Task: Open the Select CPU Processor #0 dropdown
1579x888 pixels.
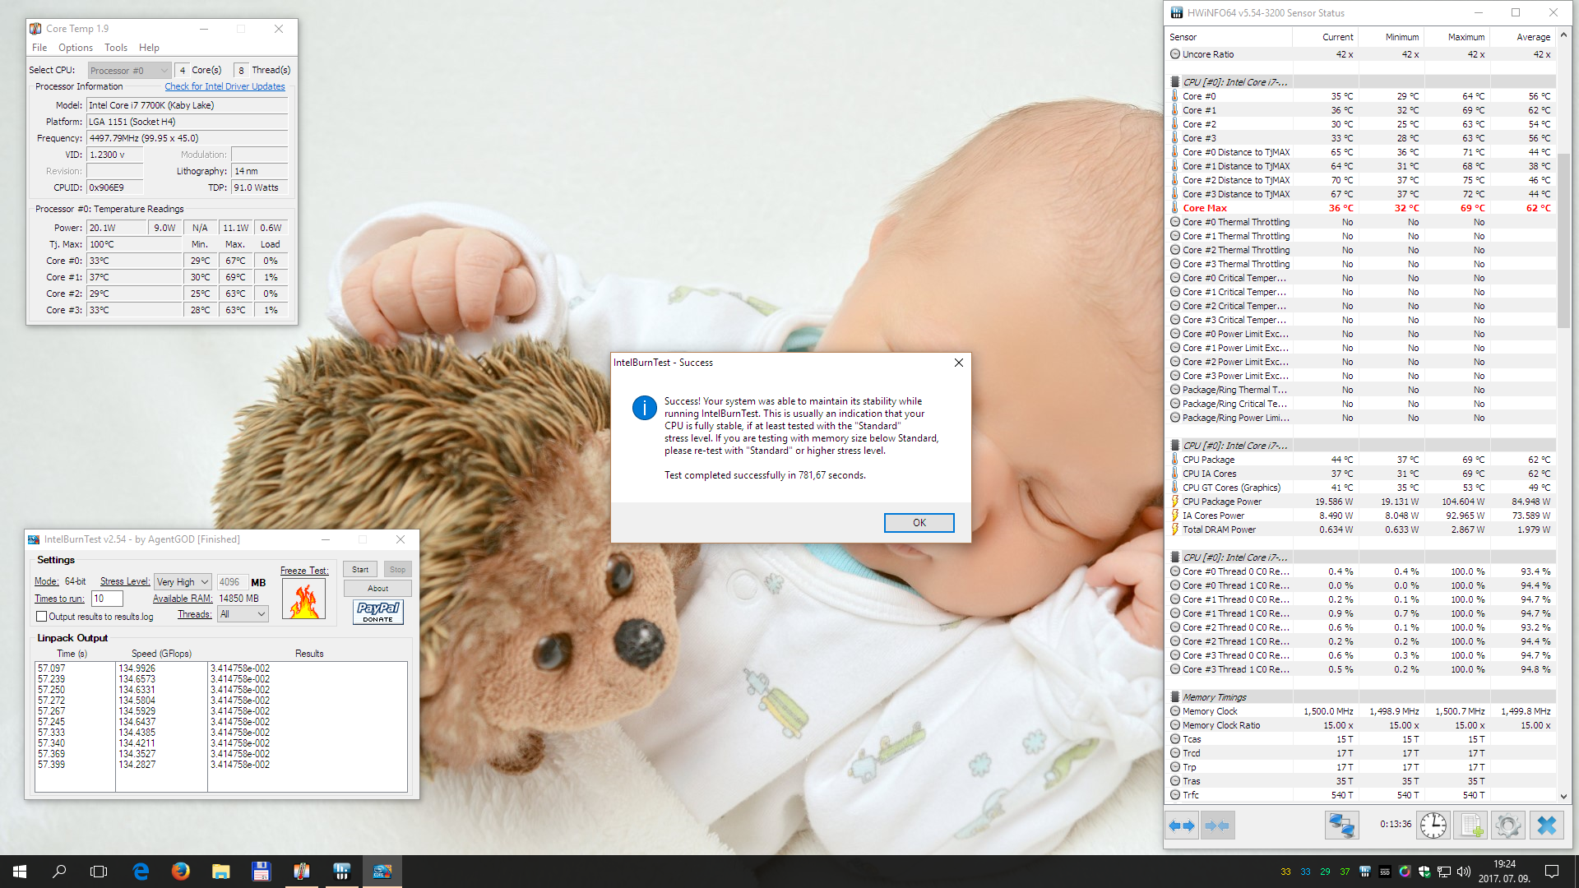Action: (x=129, y=71)
